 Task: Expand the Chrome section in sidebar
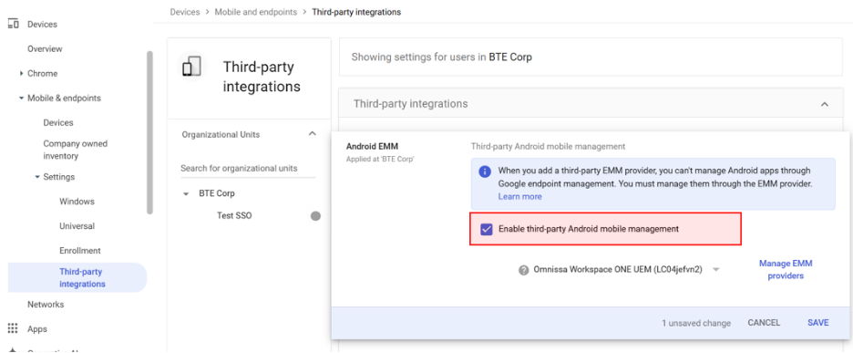(x=21, y=74)
